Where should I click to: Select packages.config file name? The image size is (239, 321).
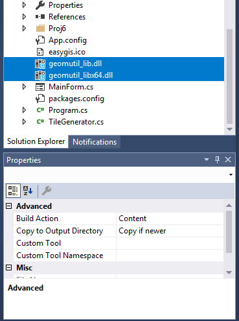coord(76,99)
